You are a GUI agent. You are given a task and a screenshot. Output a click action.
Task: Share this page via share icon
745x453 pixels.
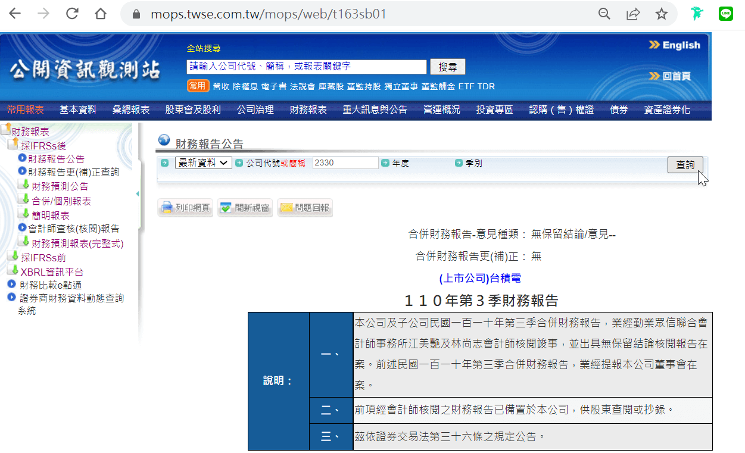tap(633, 14)
